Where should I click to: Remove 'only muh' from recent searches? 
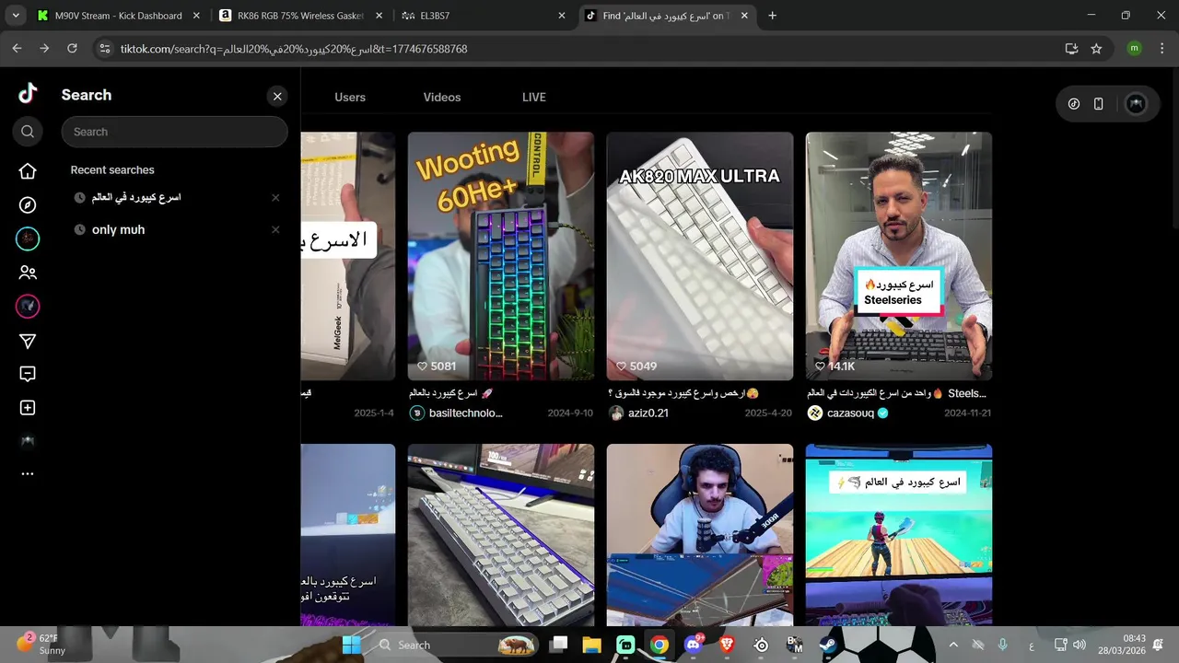[x=275, y=229]
